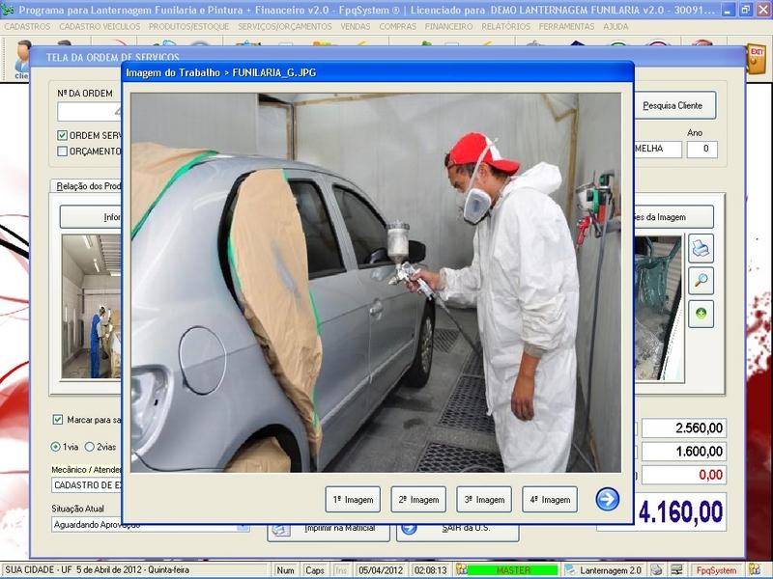Click the magnifier zoom icon

[x=701, y=281]
